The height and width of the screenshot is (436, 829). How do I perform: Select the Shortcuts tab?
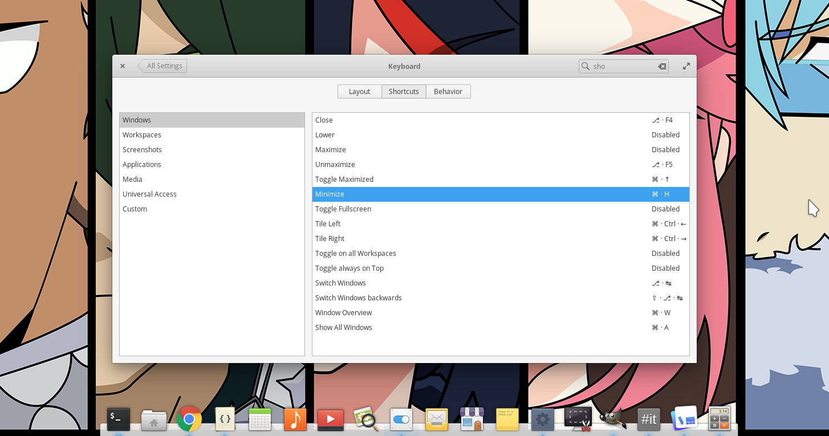point(404,91)
